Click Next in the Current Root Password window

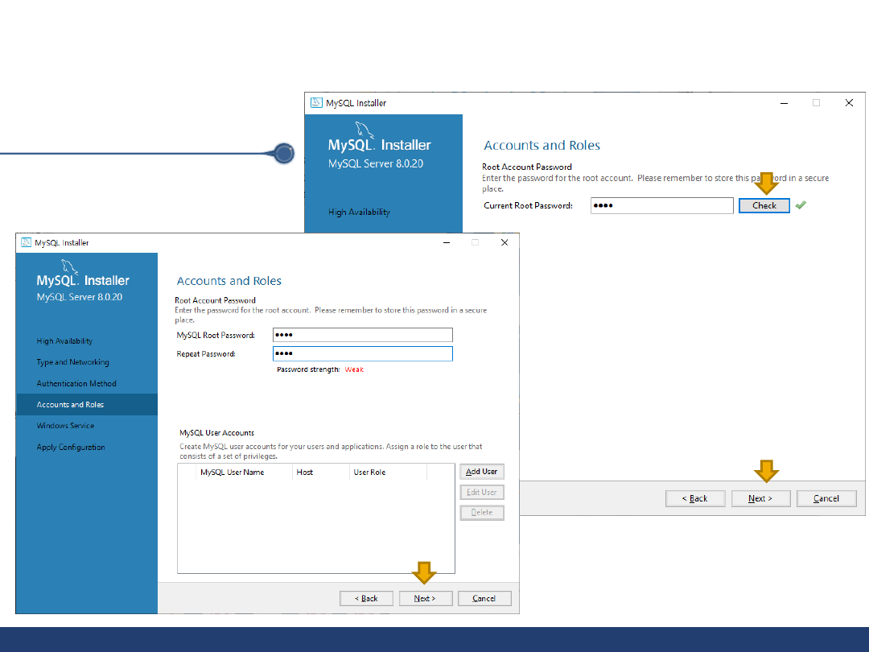760,498
